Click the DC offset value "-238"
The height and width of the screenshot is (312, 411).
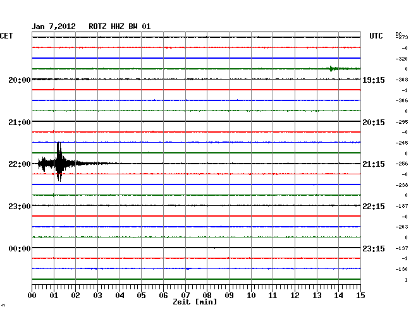pyautogui.click(x=402, y=185)
